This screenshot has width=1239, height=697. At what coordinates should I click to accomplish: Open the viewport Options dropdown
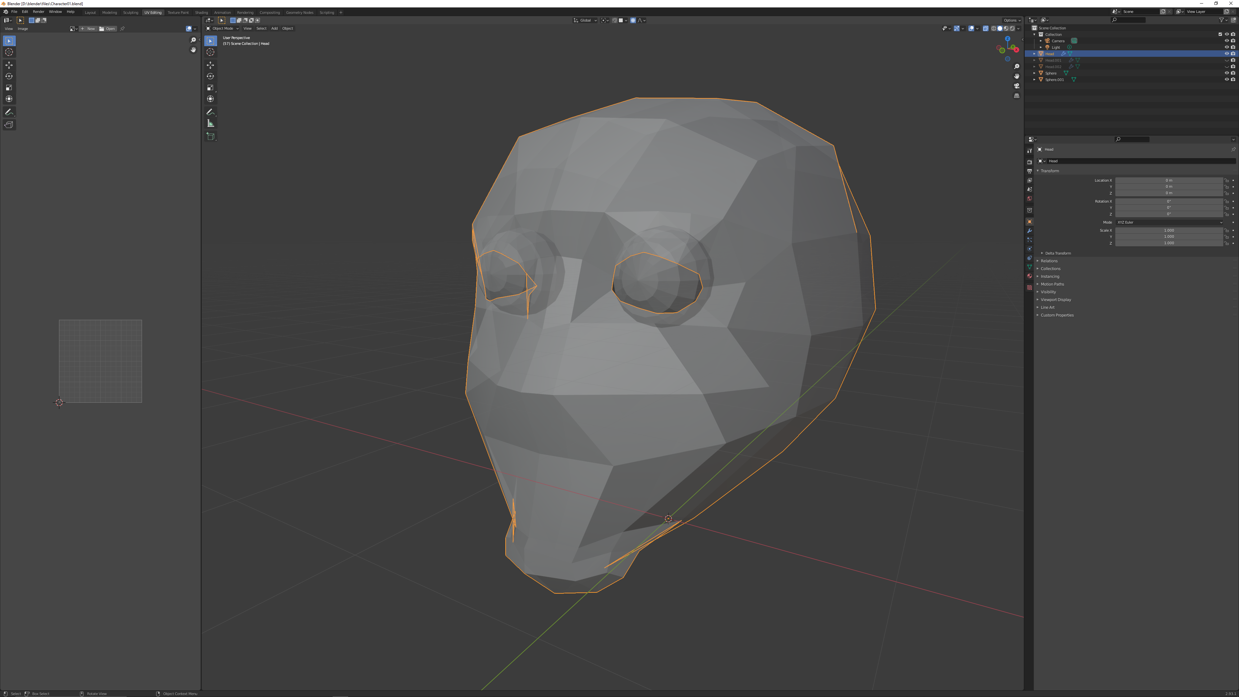point(1012,20)
